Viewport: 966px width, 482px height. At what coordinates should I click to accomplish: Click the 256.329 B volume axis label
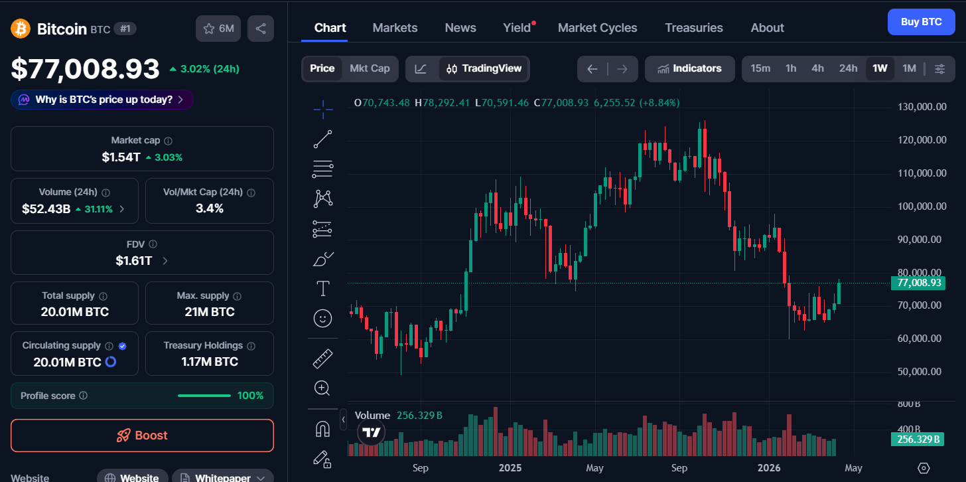click(x=918, y=439)
